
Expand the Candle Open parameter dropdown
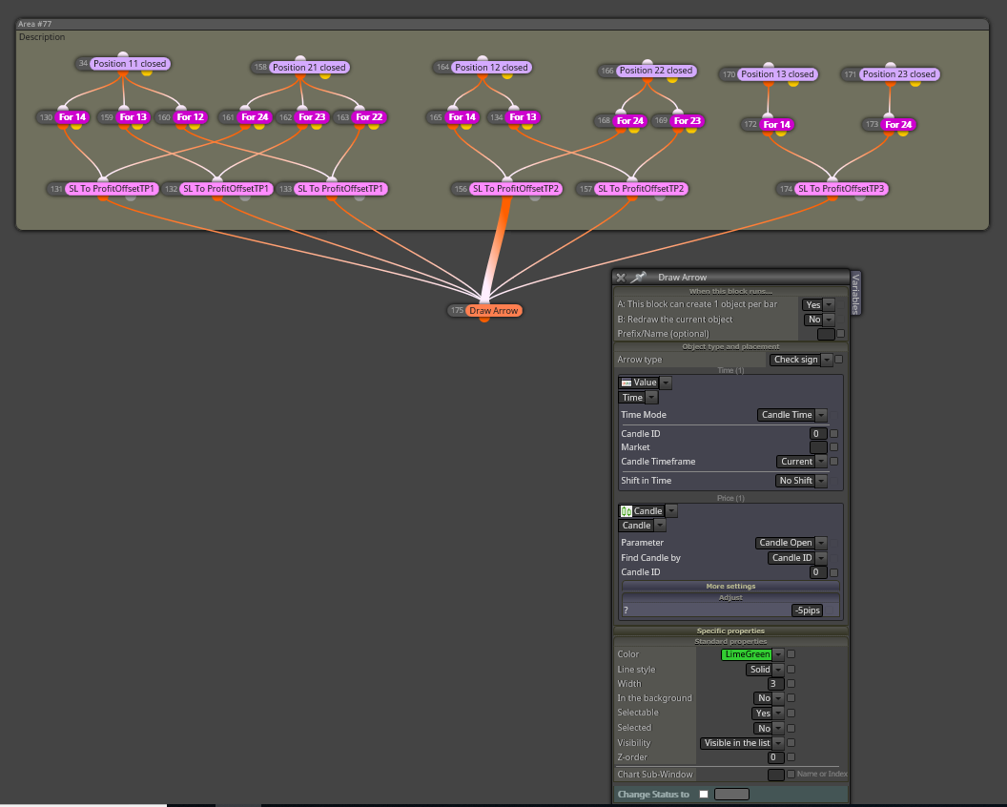791,542
